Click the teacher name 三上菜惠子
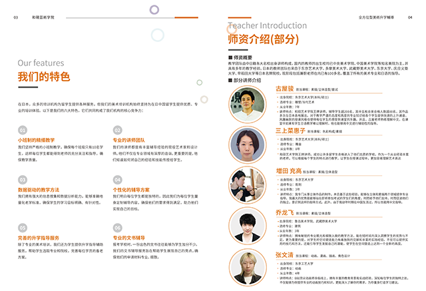Image resolution: width=426 pixels, height=291 pixels. (290, 131)
